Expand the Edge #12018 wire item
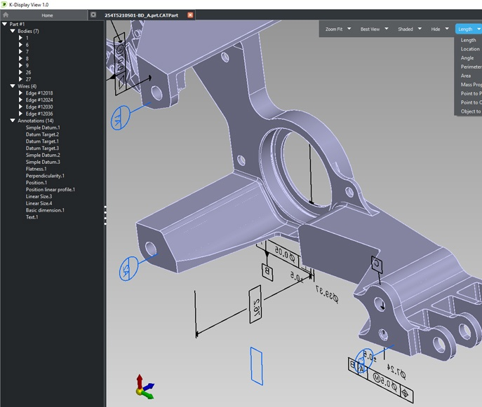 point(20,93)
